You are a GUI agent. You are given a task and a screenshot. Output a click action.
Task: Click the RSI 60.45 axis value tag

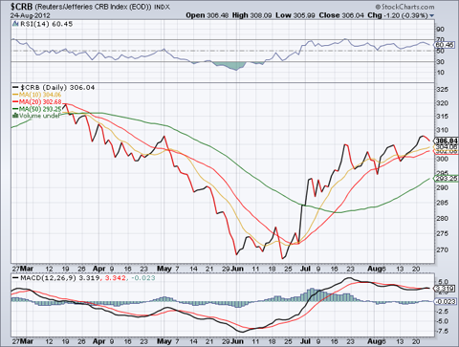coord(445,45)
